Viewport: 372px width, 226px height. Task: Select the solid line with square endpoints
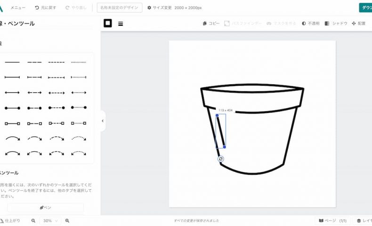tap(12, 124)
